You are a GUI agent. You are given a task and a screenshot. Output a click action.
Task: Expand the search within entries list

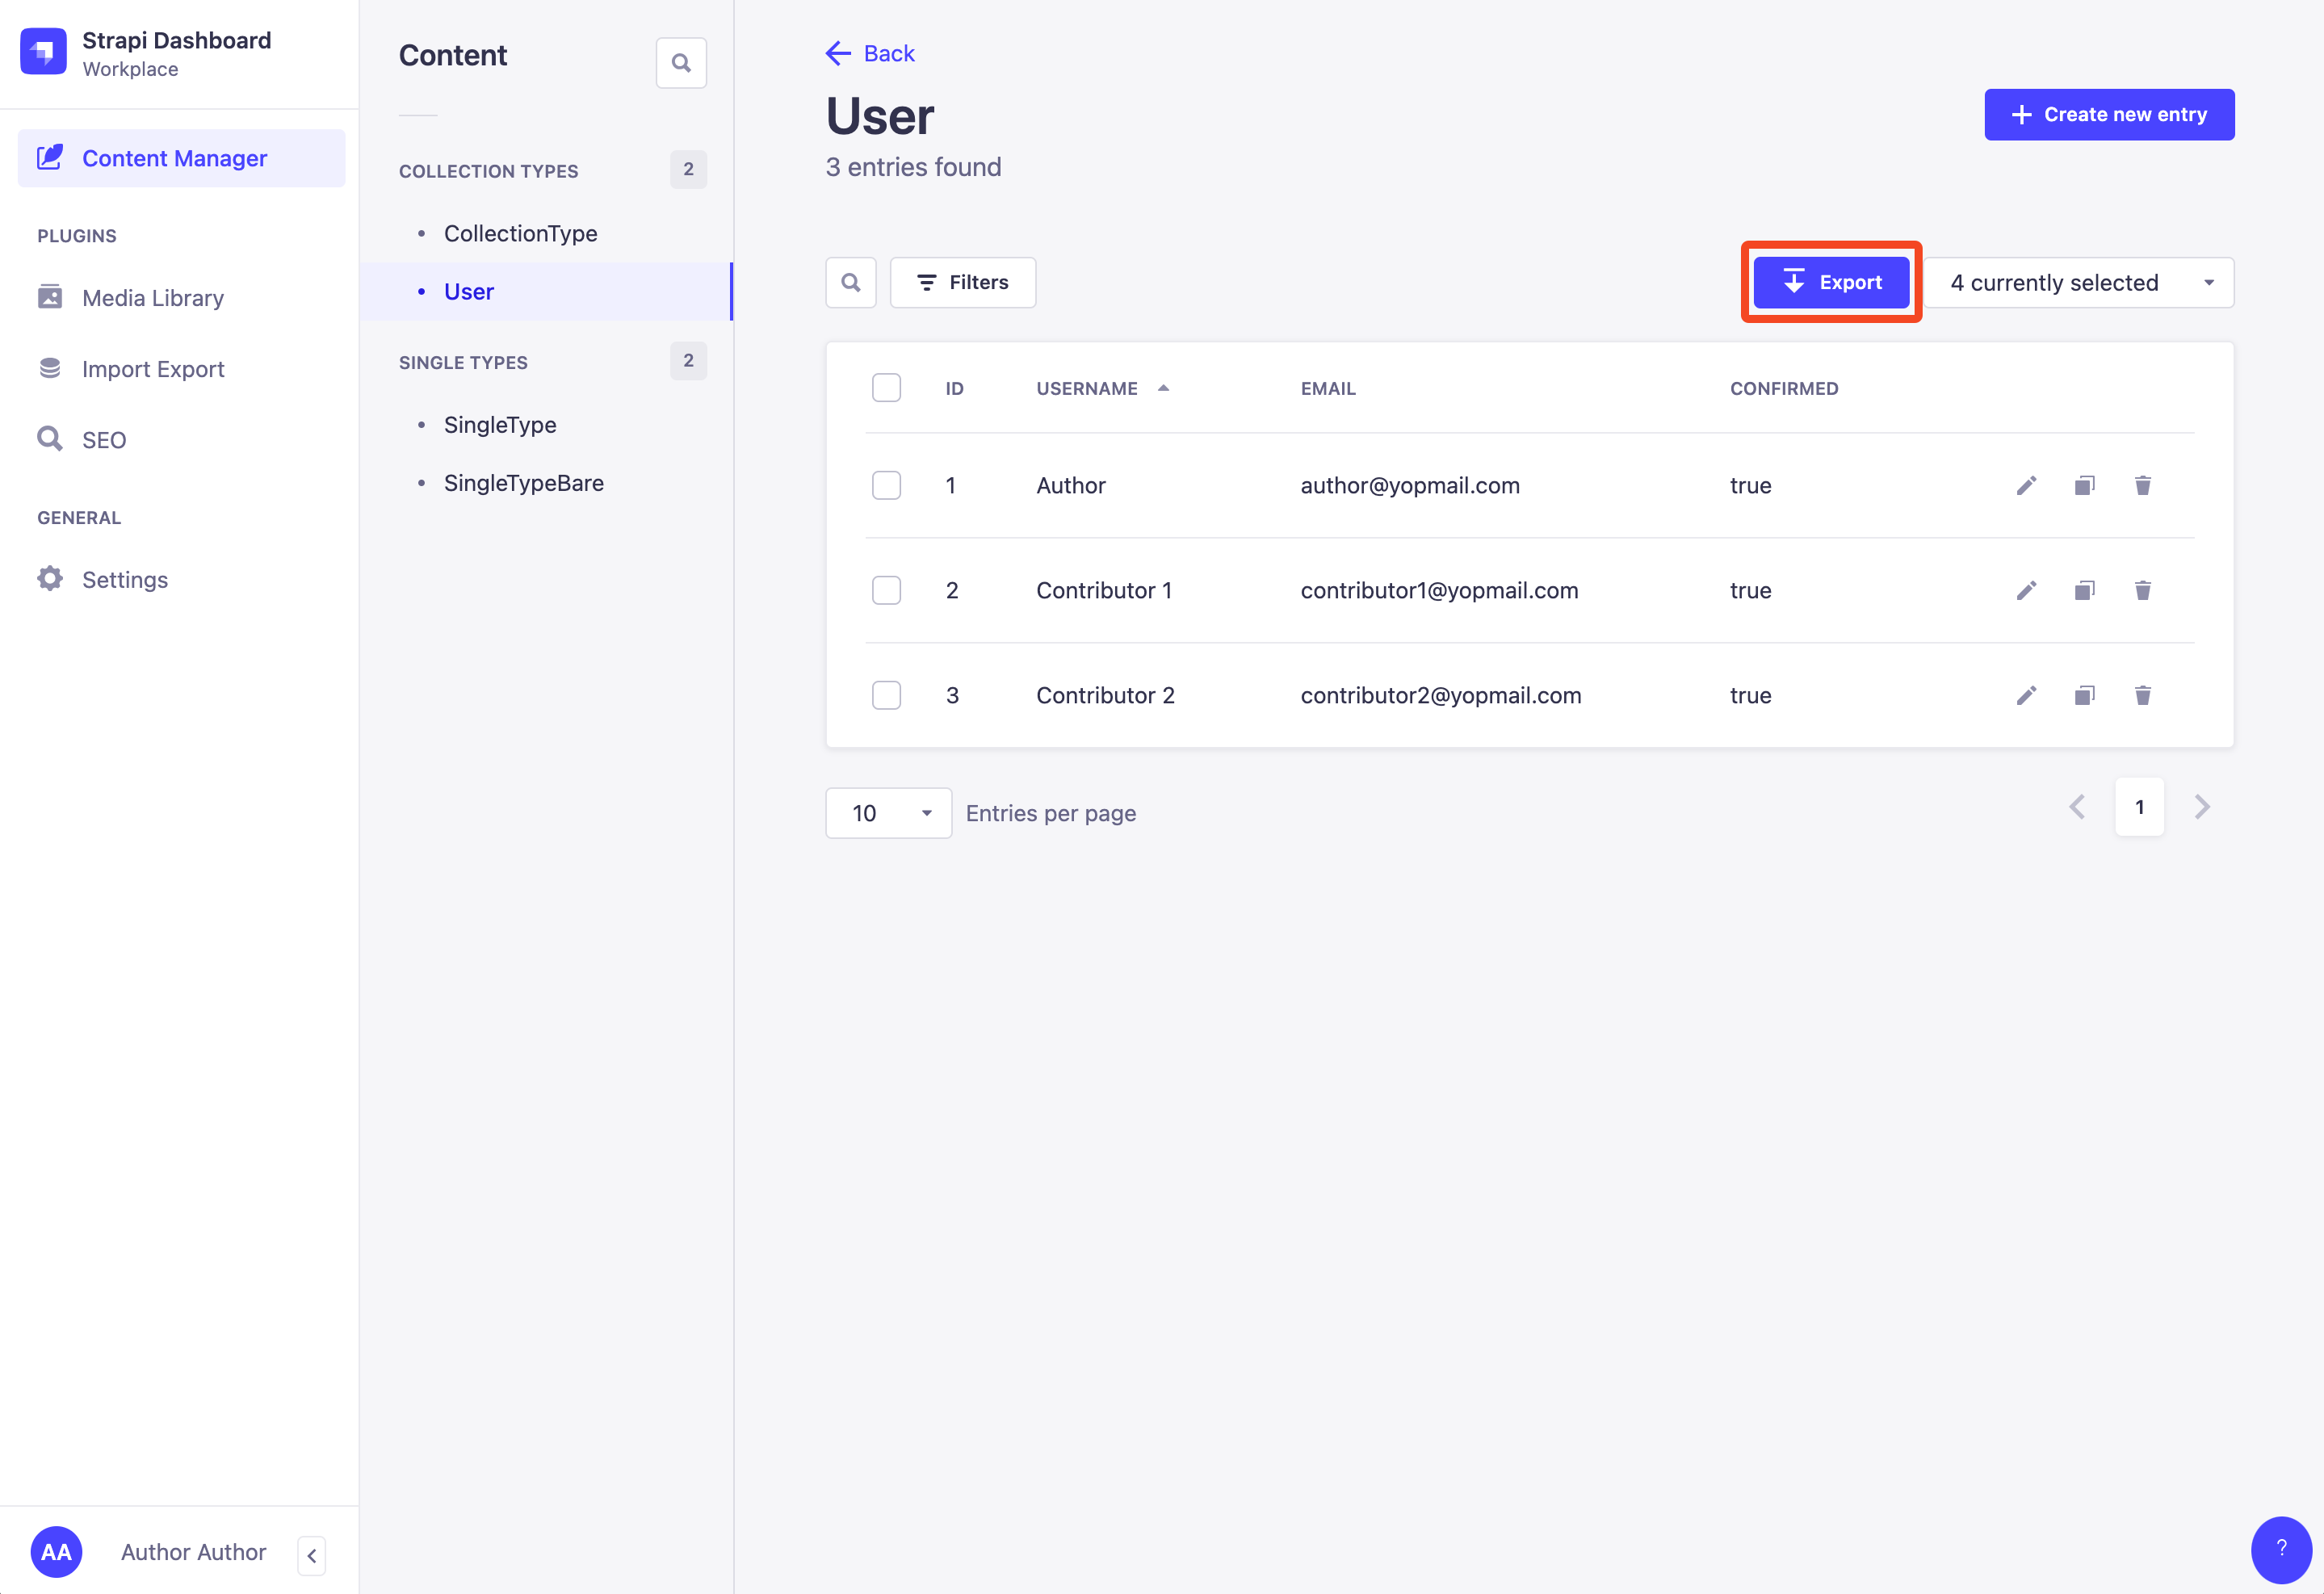850,282
